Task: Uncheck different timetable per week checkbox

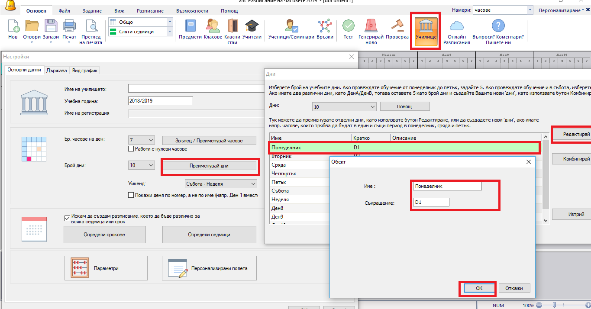Action: pos(67,218)
